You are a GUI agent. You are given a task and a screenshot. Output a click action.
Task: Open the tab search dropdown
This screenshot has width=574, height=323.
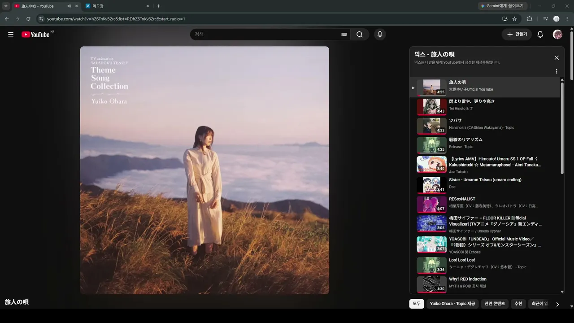tap(6, 6)
